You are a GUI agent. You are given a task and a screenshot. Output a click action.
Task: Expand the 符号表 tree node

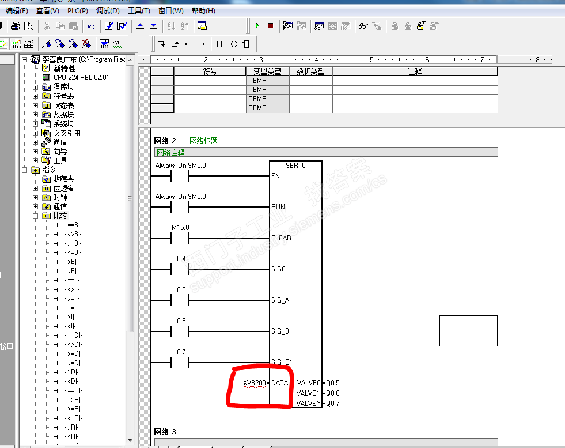[x=35, y=96]
